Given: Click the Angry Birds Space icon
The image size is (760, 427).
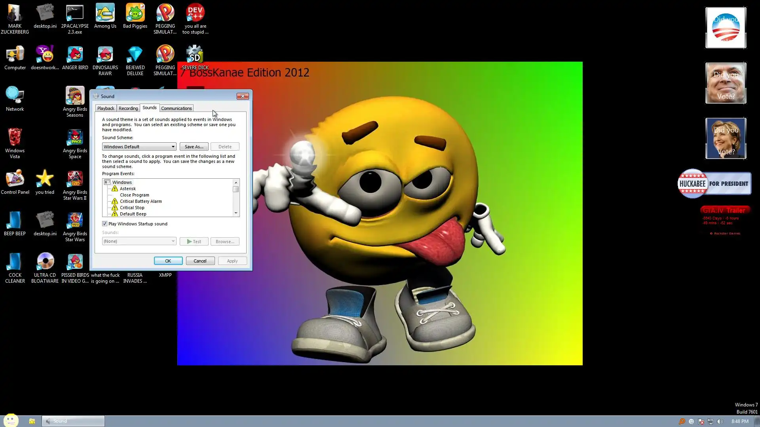Looking at the screenshot, I should 75,138.
